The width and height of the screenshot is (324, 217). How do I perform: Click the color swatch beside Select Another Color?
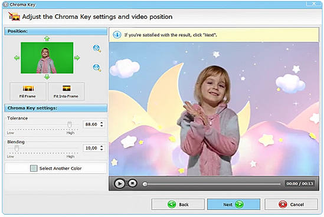(34, 168)
